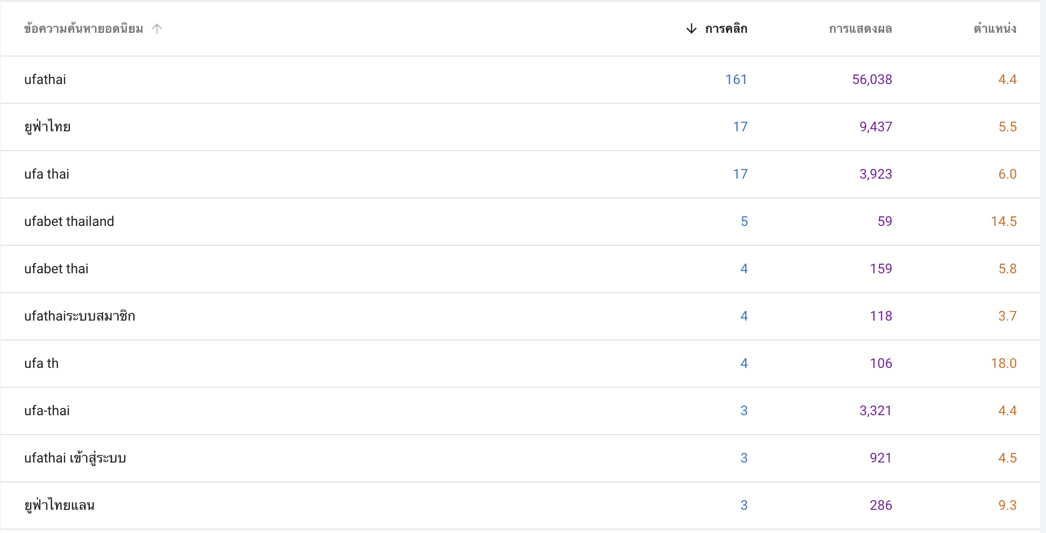
Task: Click the up arrow beside ข้อความค้นหายอดนิยม
Action: 156,28
